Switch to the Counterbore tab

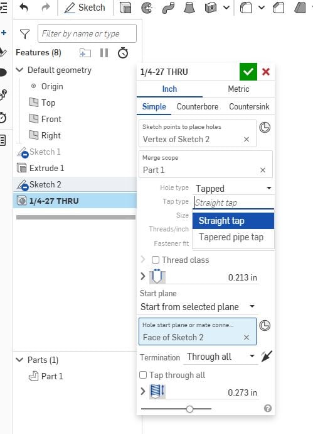click(198, 106)
